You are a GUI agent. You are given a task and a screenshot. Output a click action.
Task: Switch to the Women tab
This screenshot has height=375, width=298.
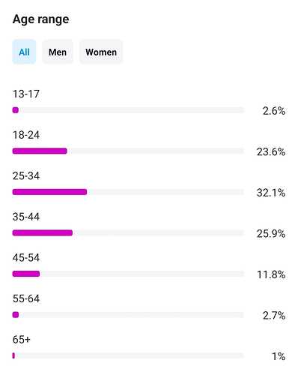(101, 52)
